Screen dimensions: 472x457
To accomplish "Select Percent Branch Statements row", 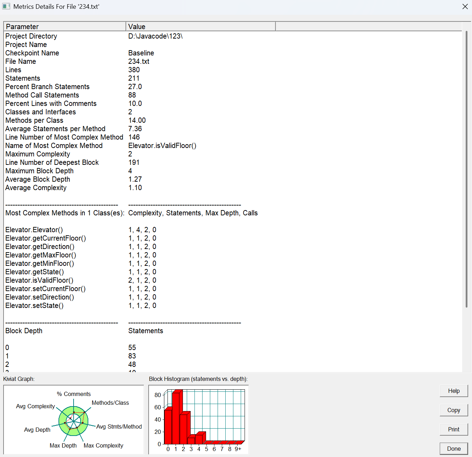I will (47, 87).
